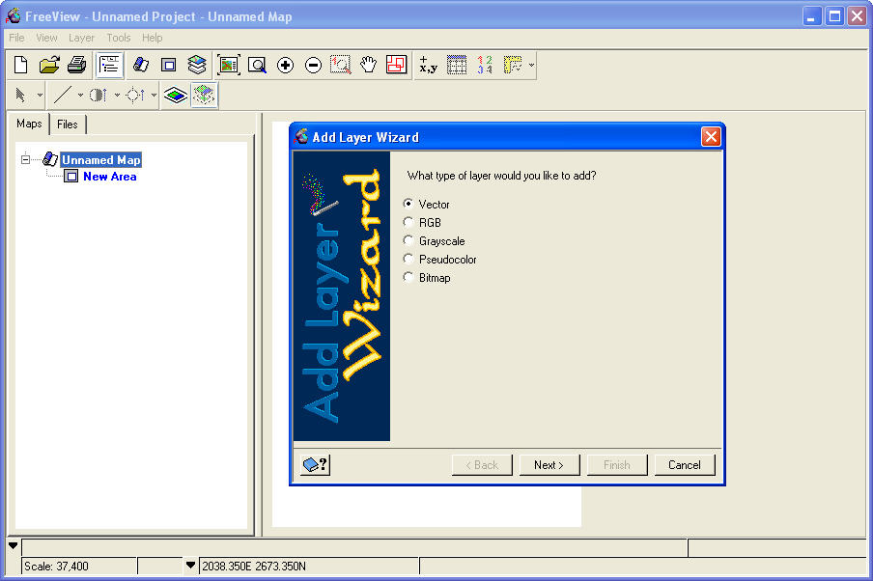873x581 pixels.
Task: Select the zoom window magnifier tool
Action: [257, 65]
